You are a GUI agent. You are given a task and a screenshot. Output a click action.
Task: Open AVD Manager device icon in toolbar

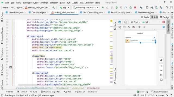[156, 8]
